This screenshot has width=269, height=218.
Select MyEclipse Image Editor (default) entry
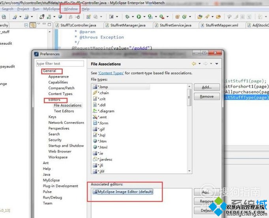(x=123, y=192)
